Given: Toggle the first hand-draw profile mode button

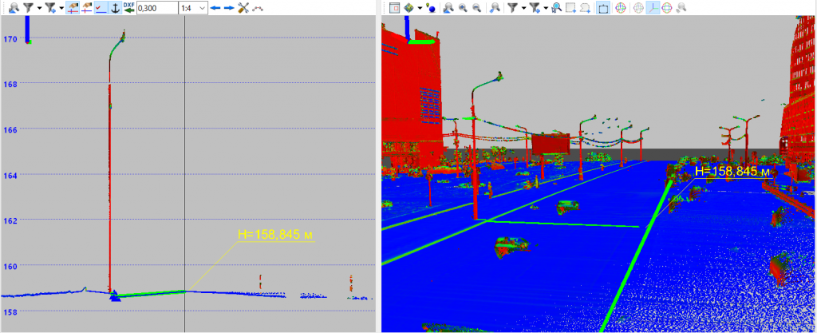Looking at the screenshot, I should pyautogui.click(x=73, y=8).
